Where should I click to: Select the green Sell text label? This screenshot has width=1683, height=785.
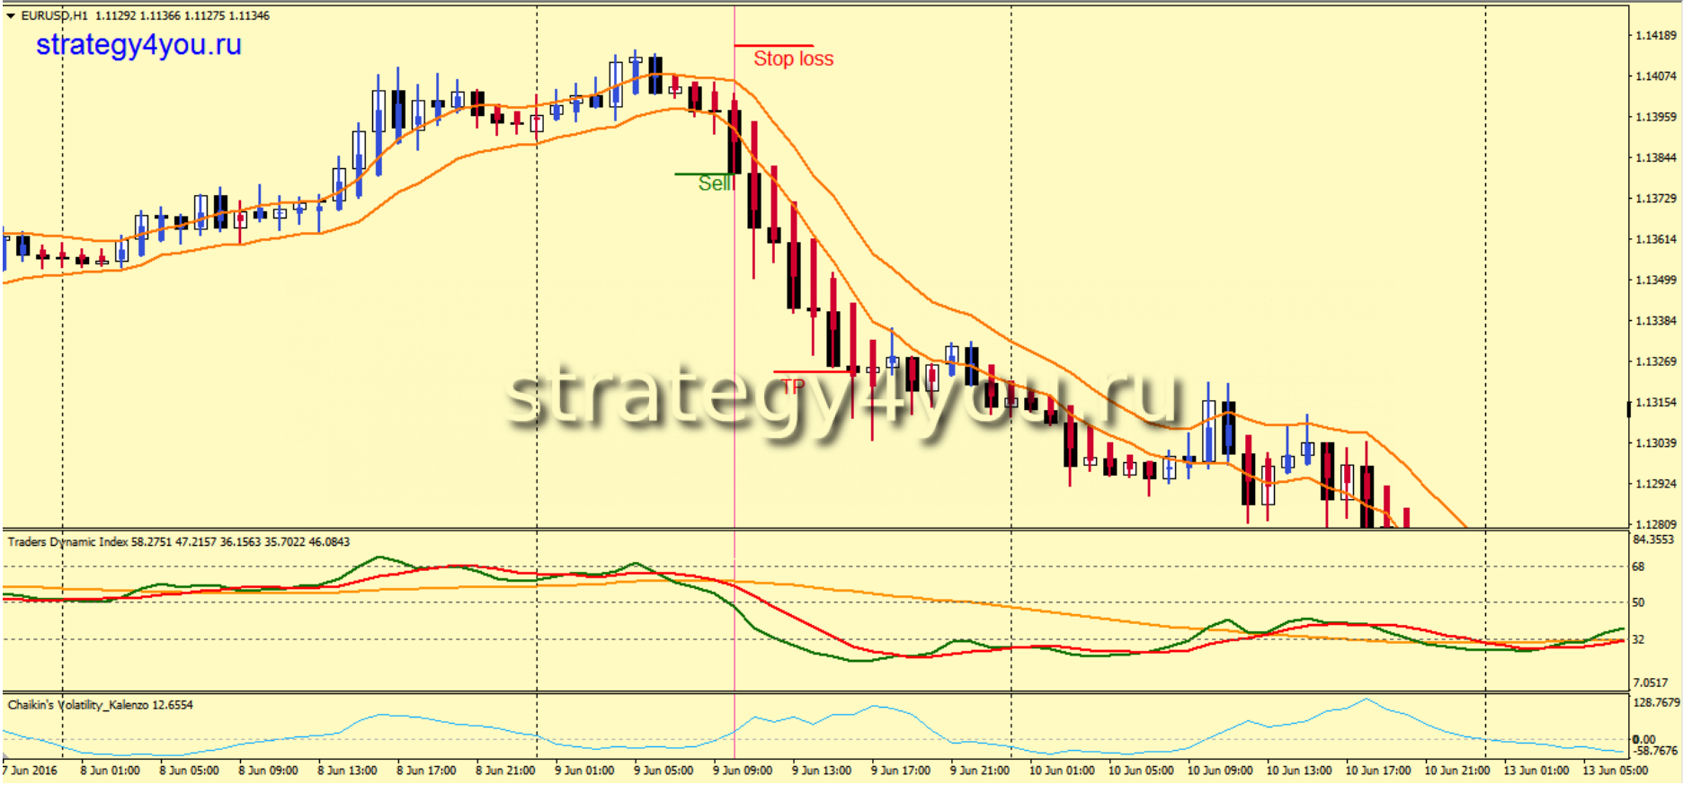click(715, 183)
